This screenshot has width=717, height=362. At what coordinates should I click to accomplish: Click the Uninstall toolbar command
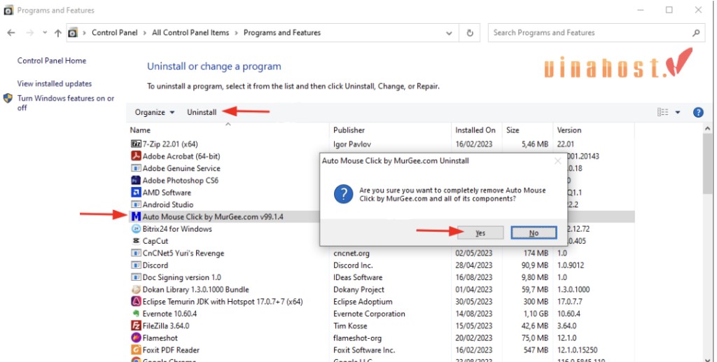(202, 112)
